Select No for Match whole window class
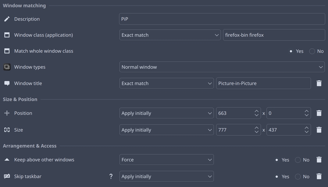The height and width of the screenshot is (187, 328). coord(312,51)
